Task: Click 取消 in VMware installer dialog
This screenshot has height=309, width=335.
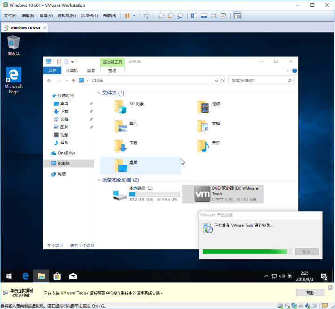Action: [x=307, y=252]
